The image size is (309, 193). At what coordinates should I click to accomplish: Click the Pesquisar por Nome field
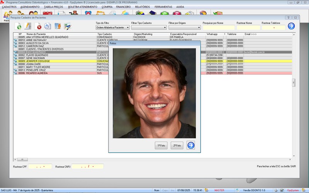click(x=218, y=27)
